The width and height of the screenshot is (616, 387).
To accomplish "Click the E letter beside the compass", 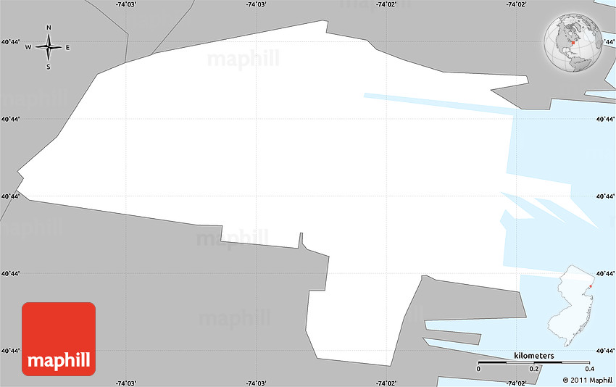I will [68, 48].
